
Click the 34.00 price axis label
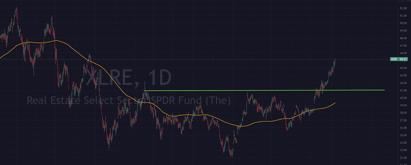403,143
